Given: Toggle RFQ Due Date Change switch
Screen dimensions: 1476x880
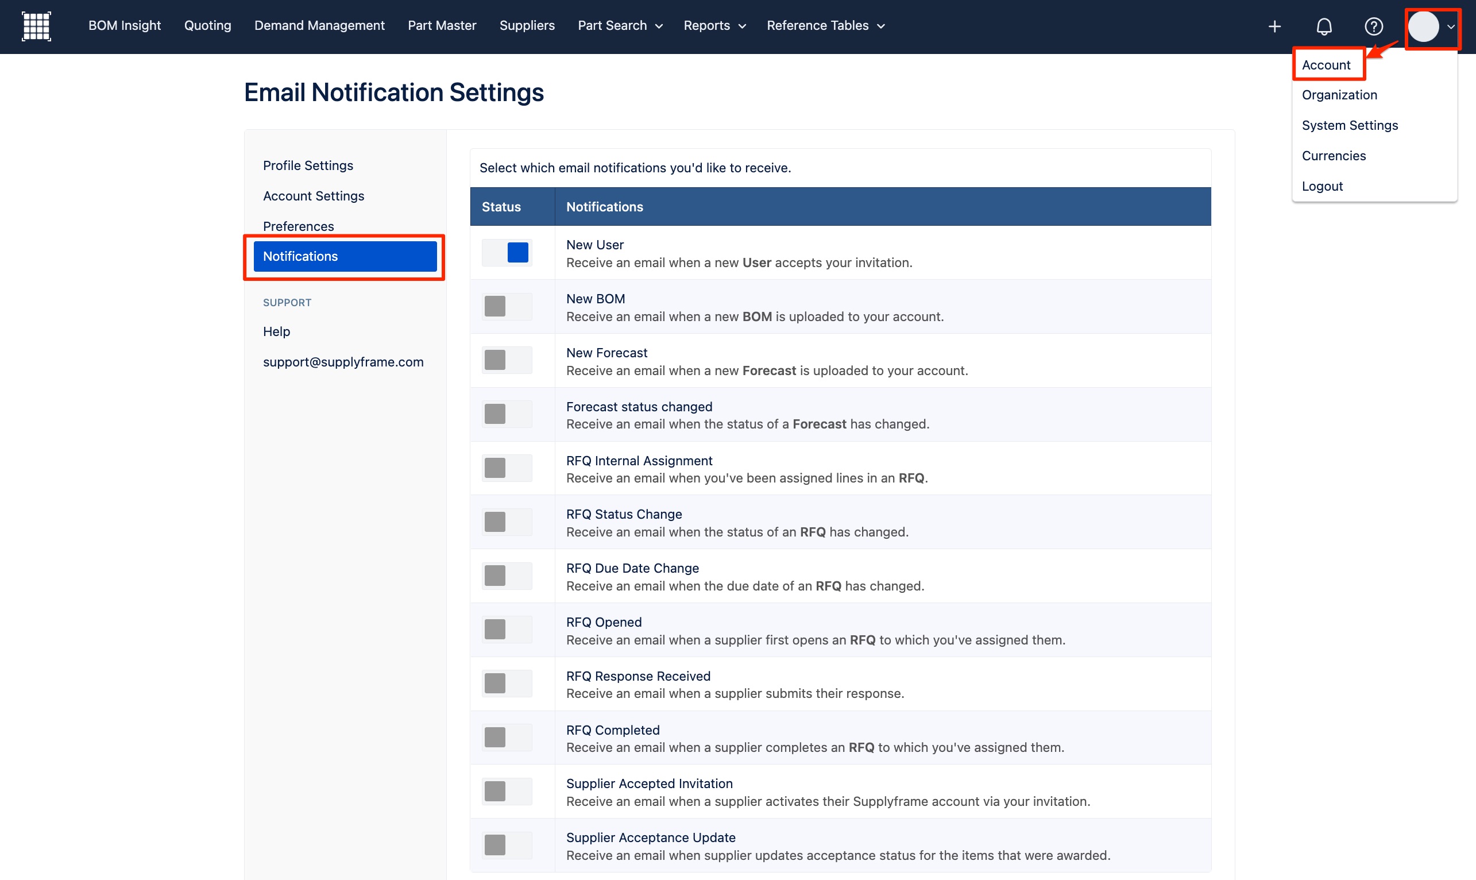Looking at the screenshot, I should [x=507, y=576].
